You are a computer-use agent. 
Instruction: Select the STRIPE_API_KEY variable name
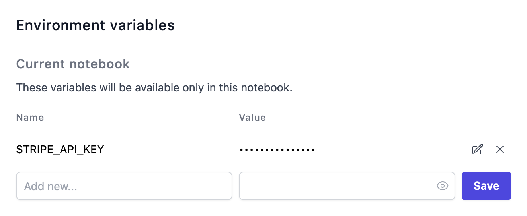tap(60, 150)
